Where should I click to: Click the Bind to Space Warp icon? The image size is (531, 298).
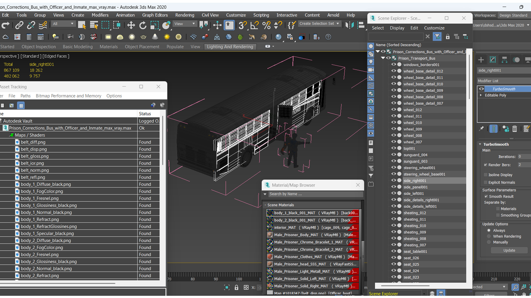[x=43, y=25]
